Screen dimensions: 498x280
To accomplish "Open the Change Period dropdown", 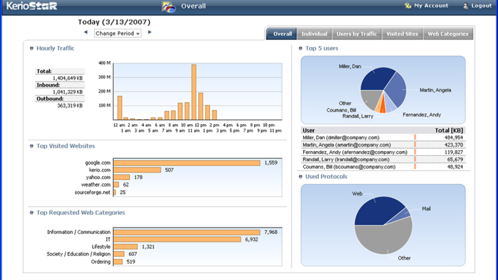I will pos(118,33).
